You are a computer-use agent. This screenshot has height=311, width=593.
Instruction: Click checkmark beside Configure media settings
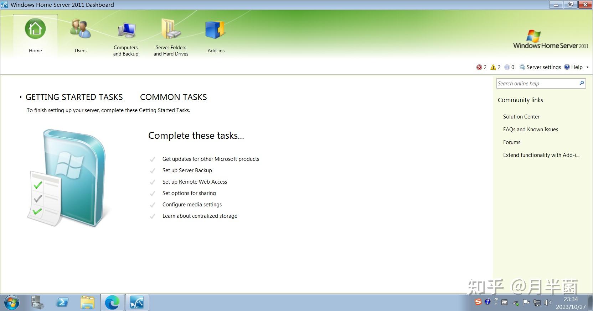click(x=153, y=205)
